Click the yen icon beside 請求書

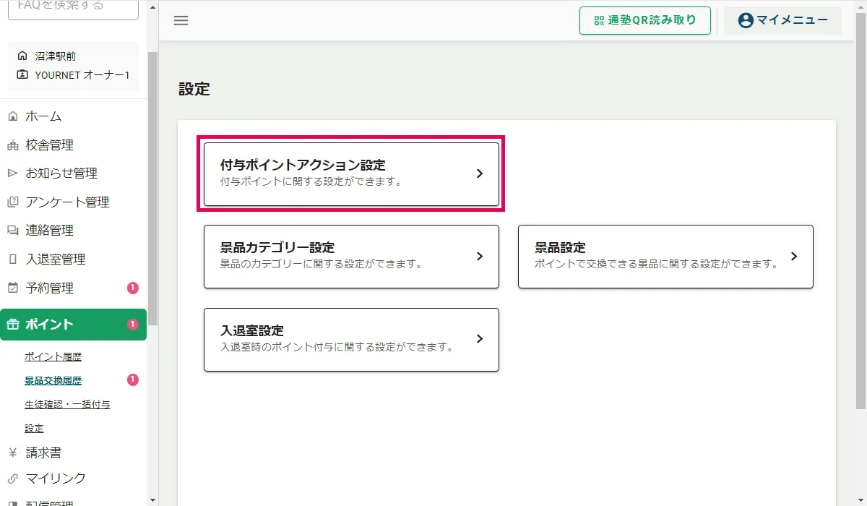click(x=12, y=453)
